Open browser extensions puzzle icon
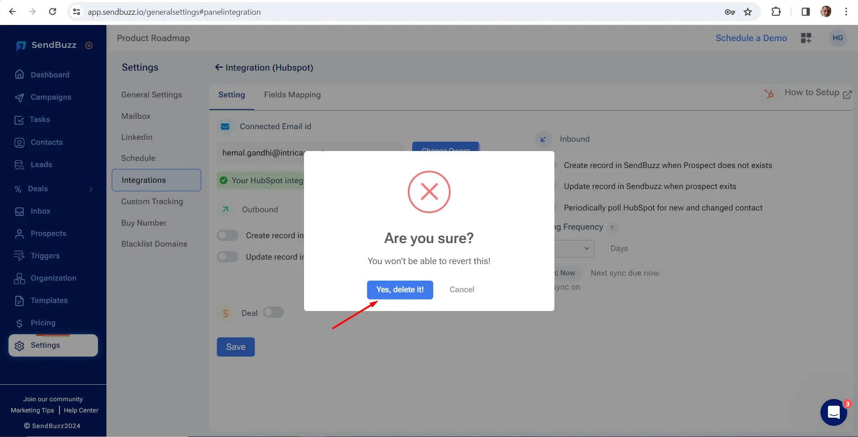 [x=776, y=12]
